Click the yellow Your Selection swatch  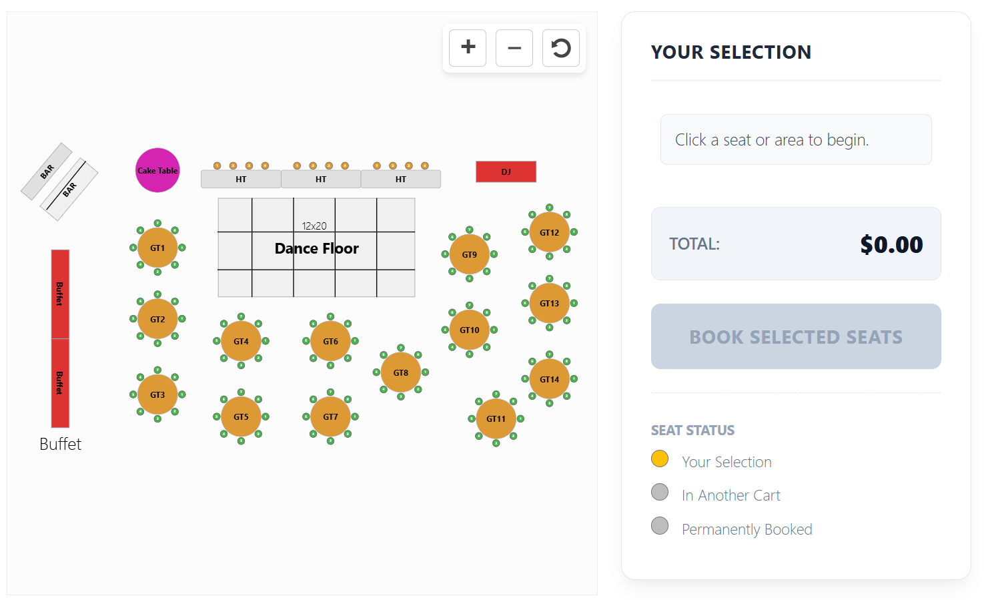[660, 459]
